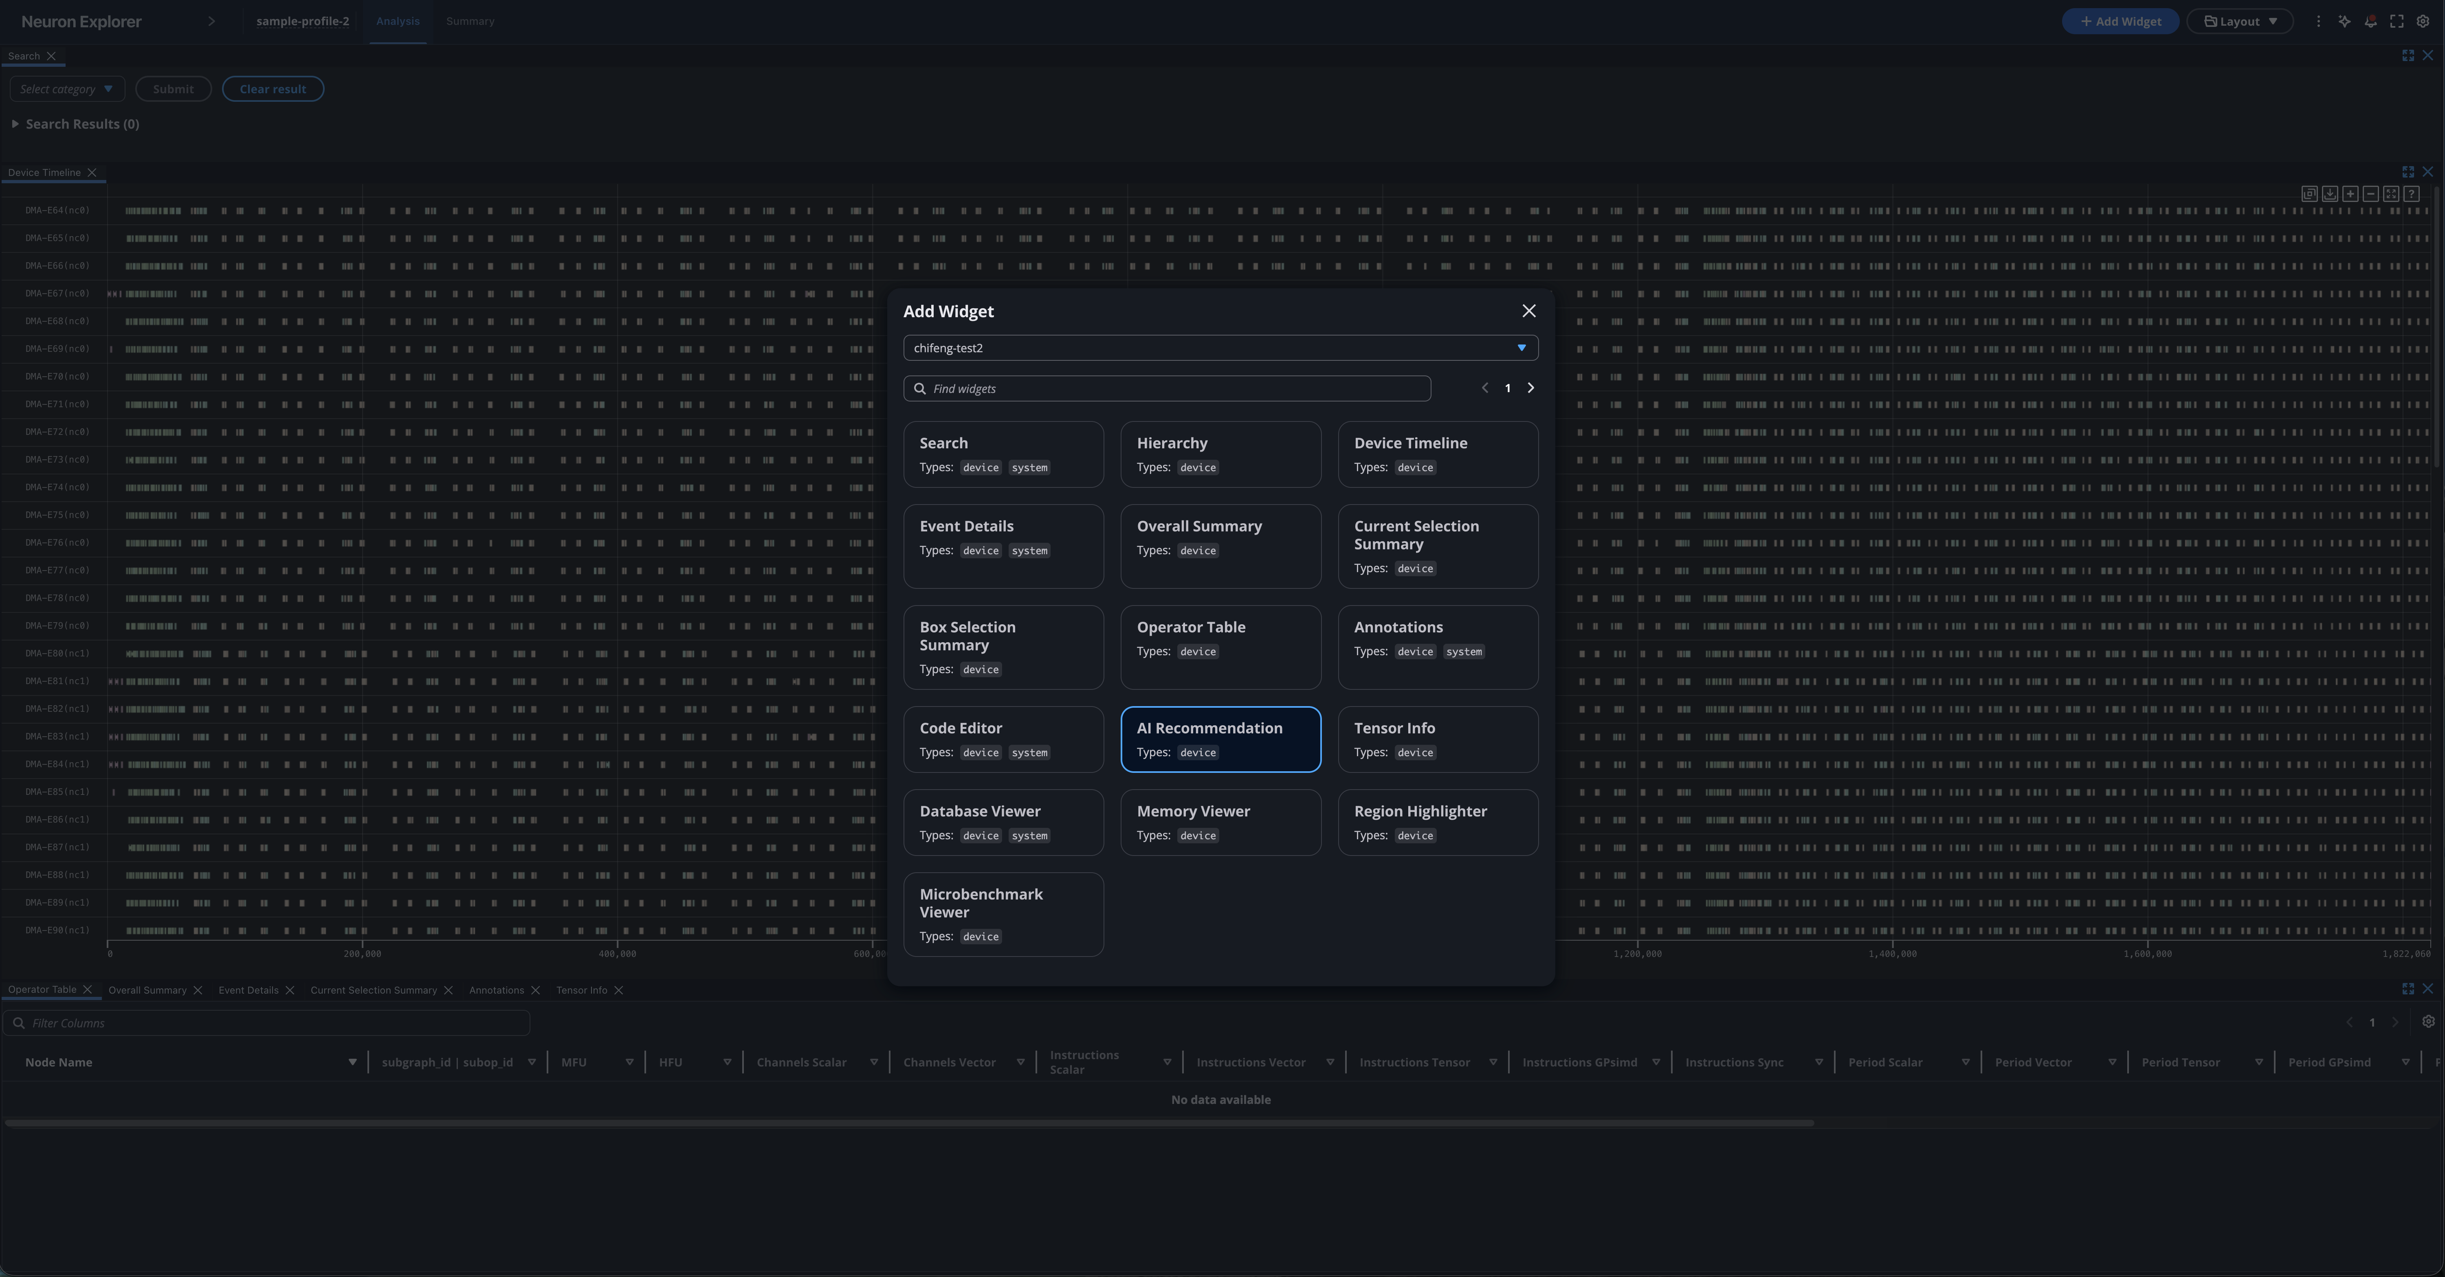Viewport: 2445px width, 1277px height.
Task: Go to next page of widgets
Action: (x=1530, y=388)
